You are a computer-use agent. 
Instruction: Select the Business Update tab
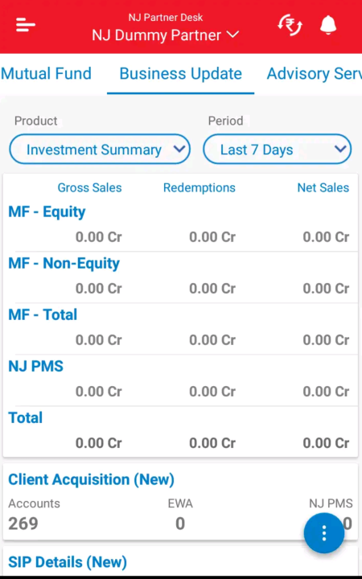[181, 73]
